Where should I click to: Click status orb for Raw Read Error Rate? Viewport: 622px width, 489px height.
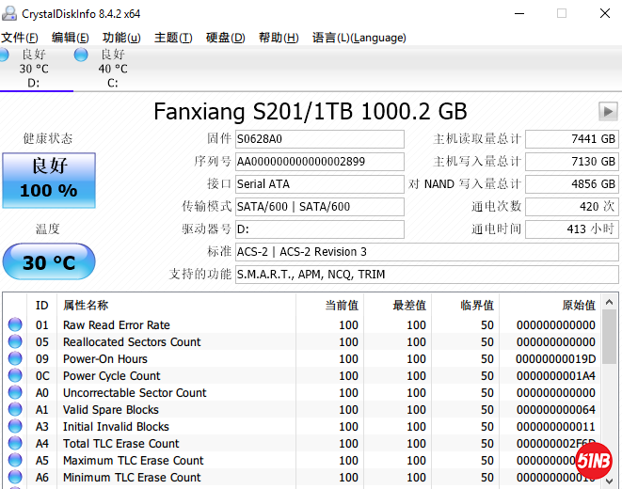coord(15,325)
